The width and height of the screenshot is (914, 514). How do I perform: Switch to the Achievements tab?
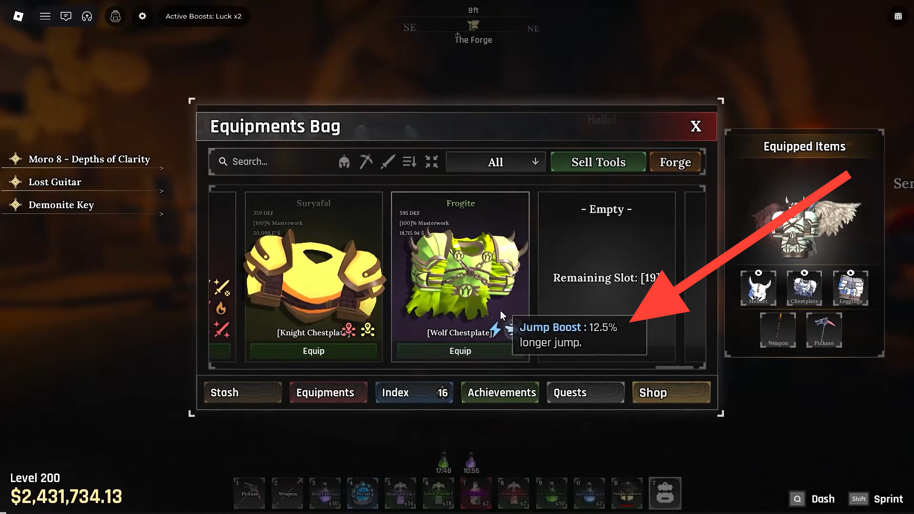click(x=500, y=393)
